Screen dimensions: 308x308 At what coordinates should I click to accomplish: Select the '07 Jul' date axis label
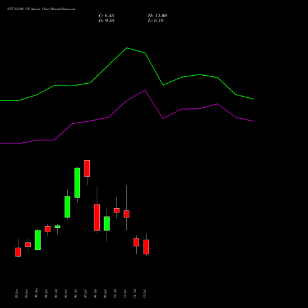(86, 293)
